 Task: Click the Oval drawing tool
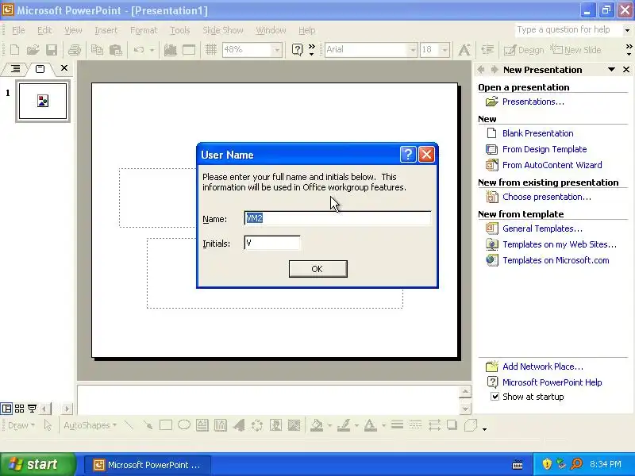pyautogui.click(x=184, y=425)
